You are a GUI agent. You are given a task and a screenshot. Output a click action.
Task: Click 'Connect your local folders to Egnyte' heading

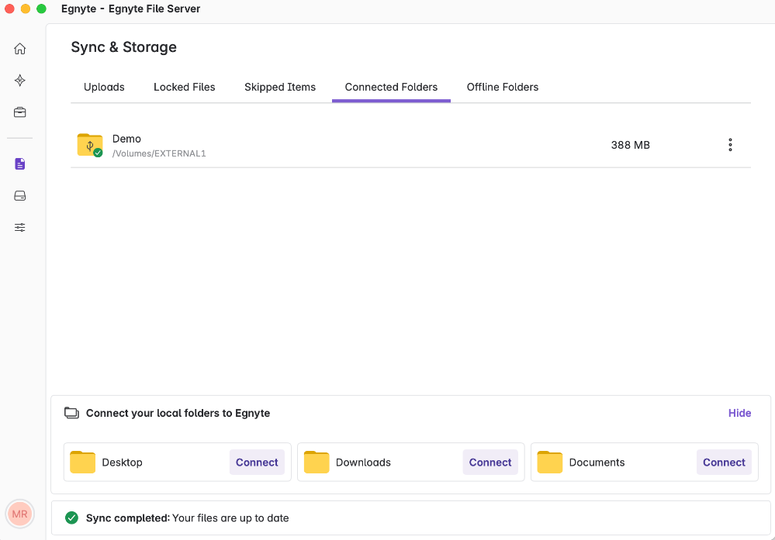tap(178, 413)
